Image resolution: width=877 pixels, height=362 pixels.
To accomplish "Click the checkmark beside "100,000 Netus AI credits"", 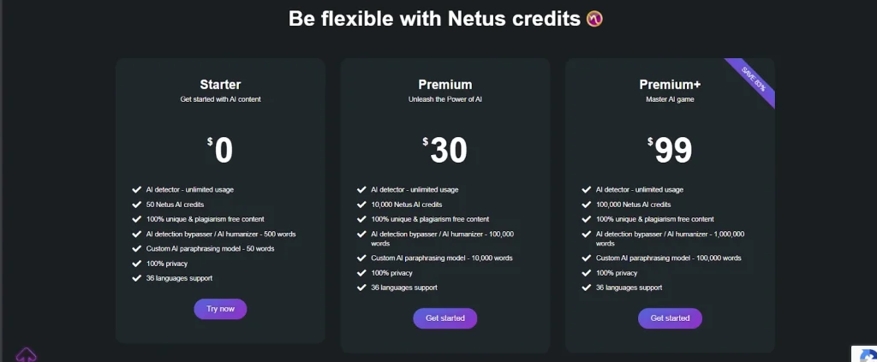I will [587, 205].
